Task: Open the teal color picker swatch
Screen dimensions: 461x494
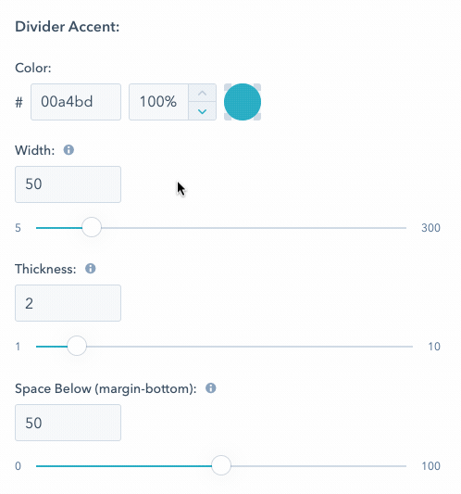Action: coord(243,102)
